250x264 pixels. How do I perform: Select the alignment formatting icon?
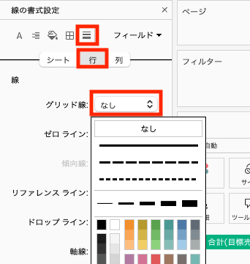click(x=36, y=36)
